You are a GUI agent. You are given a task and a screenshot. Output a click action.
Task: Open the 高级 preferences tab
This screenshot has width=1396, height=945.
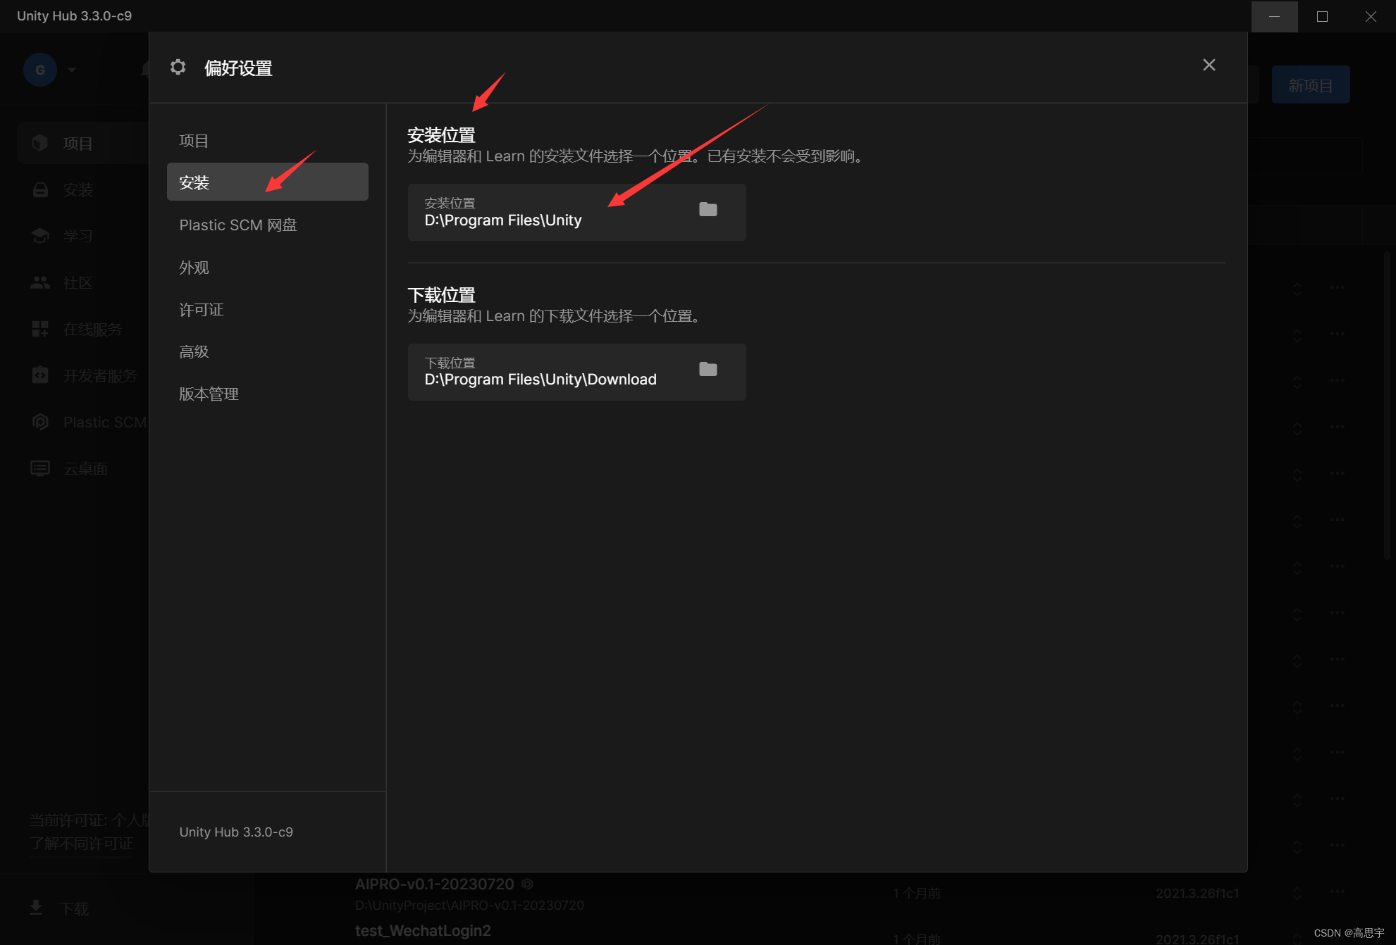coord(268,351)
